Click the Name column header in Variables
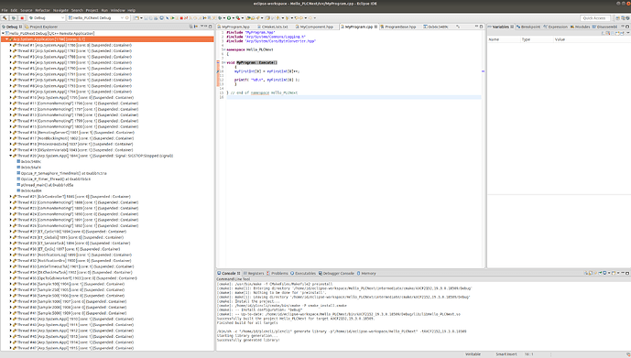 tap(494, 39)
